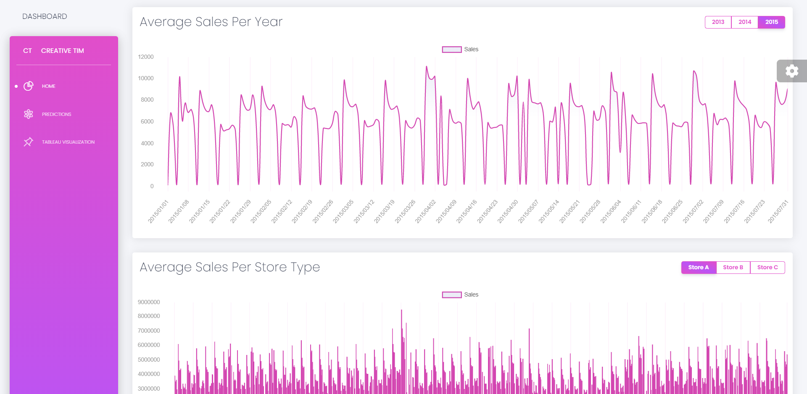Click the Predictions atom icon
Screen dimensions: 807x394
[29, 114]
